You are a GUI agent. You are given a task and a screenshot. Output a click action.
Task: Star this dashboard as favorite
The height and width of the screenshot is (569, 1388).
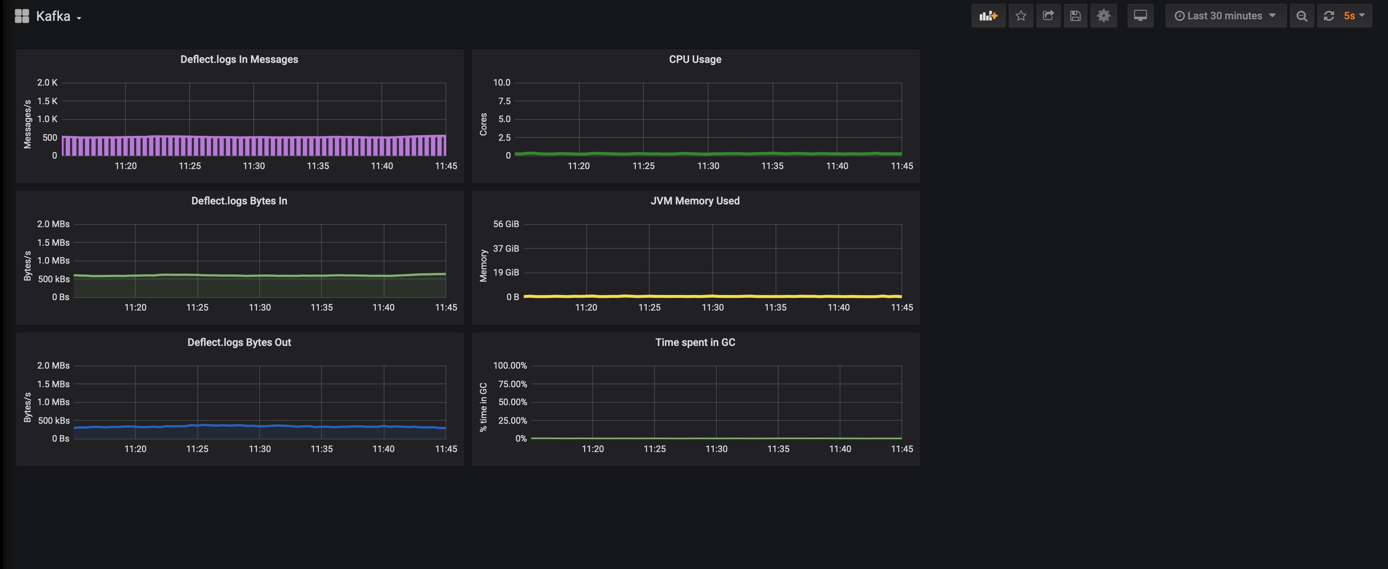[x=1021, y=16]
